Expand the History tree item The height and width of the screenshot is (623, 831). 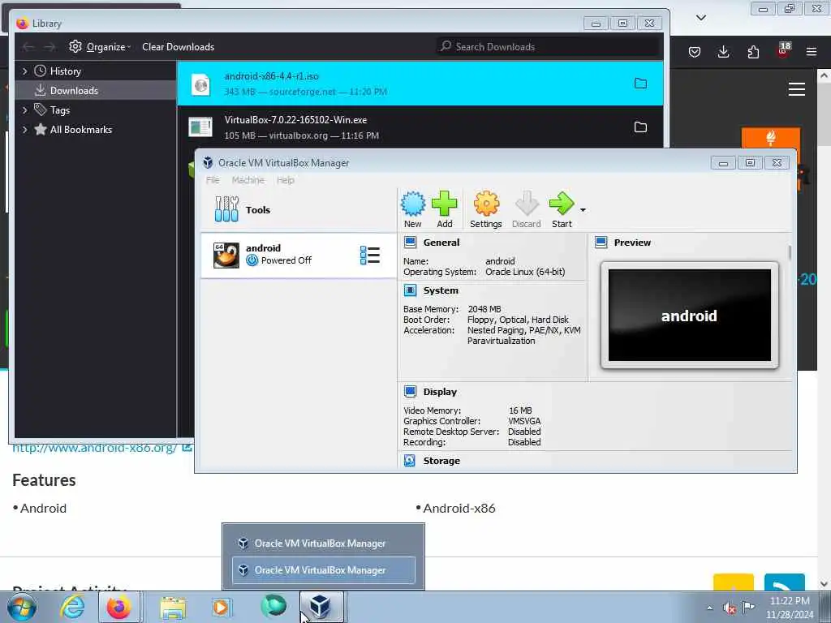24,71
